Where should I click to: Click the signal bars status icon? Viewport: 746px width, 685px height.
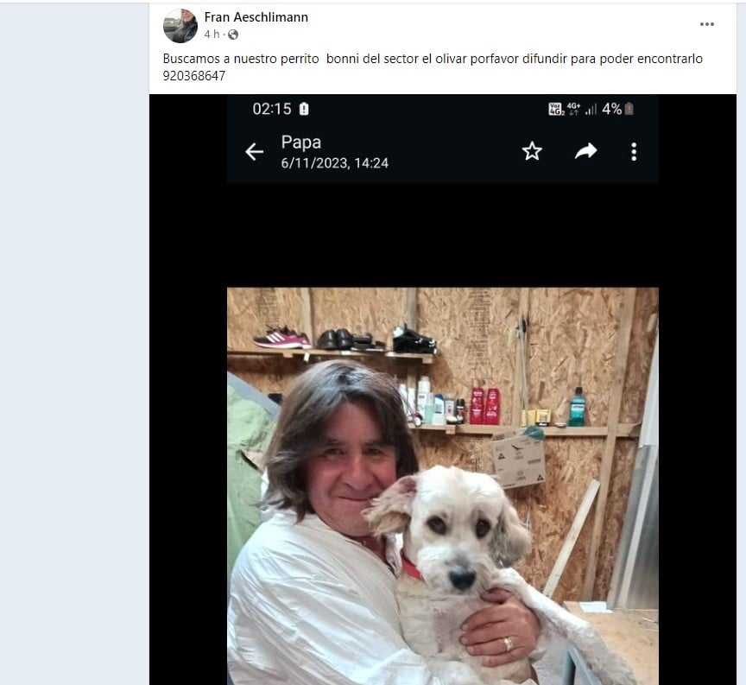pyautogui.click(x=591, y=110)
